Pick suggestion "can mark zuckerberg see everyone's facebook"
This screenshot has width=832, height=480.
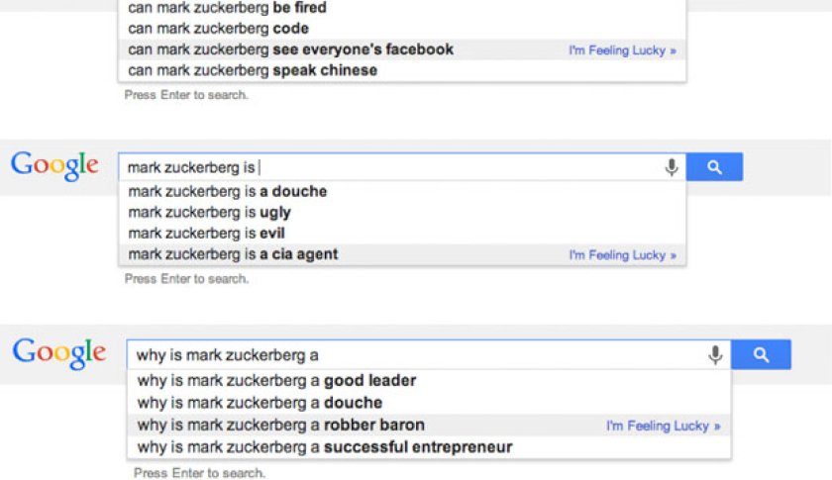tap(290, 49)
